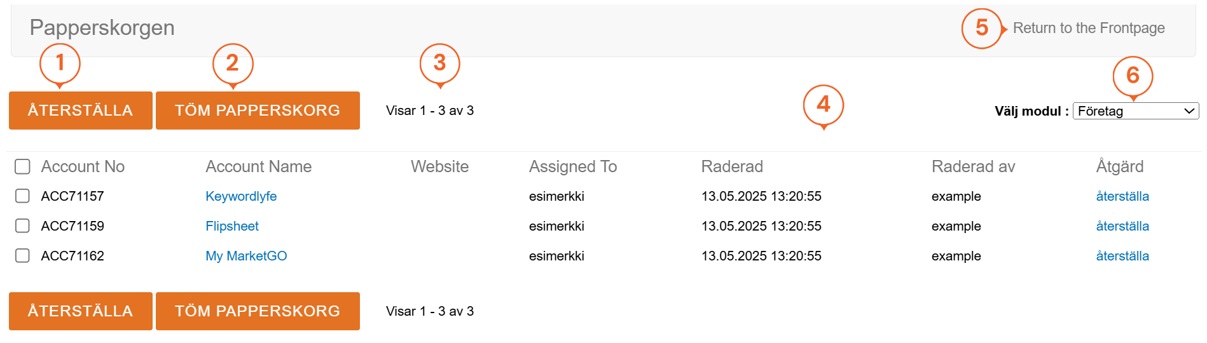
Task: Restore Flipsheet via its återställa link
Action: 1122,226
